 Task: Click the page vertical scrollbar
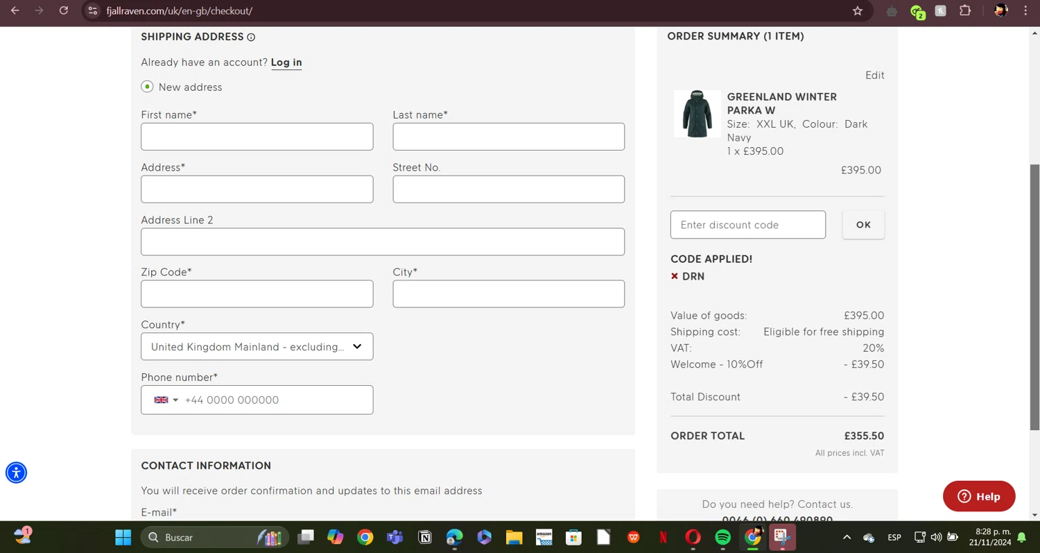[1034, 298]
